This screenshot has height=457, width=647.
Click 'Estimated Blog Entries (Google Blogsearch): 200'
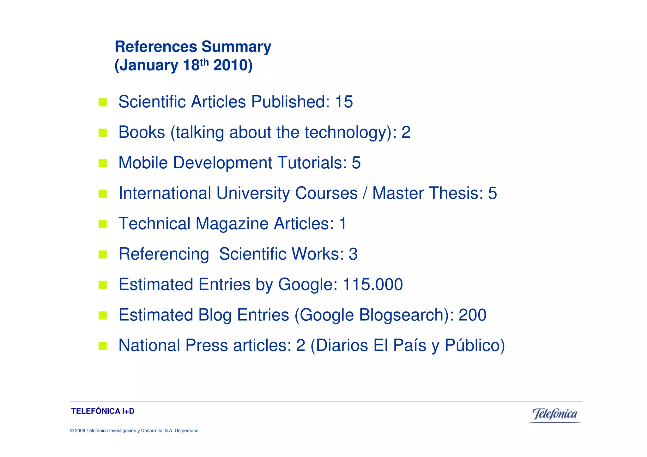pos(302,315)
